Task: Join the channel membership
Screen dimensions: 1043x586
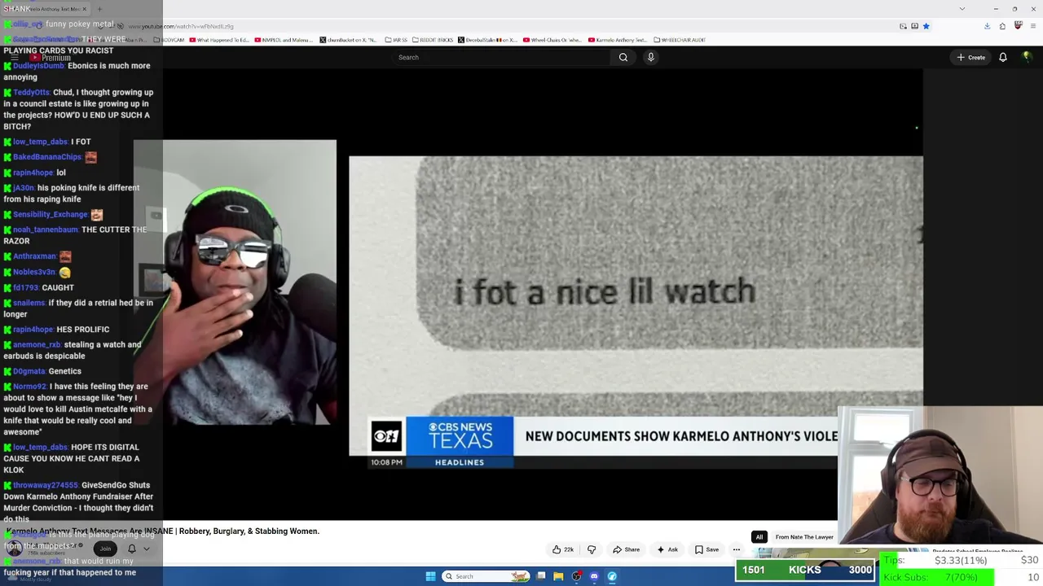Action: (105, 549)
